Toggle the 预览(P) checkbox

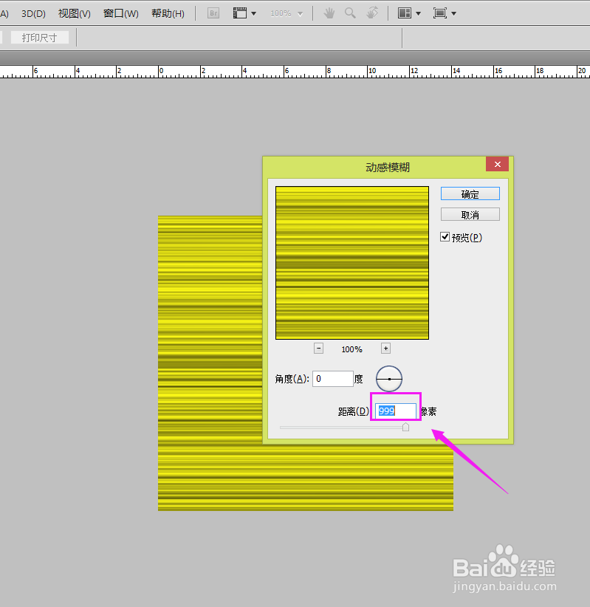445,237
